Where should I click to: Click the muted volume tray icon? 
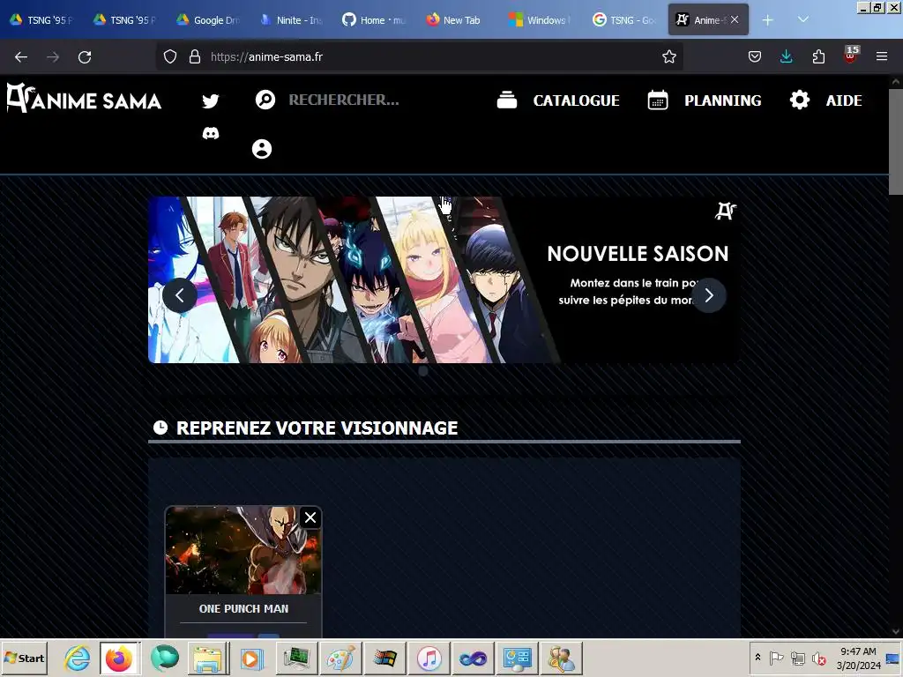(x=818, y=658)
